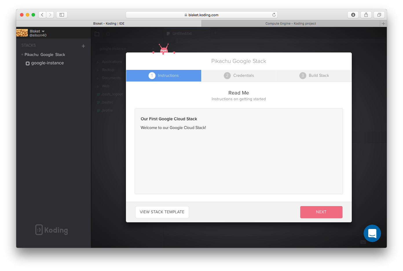This screenshot has height=271, width=403.
Task: Click the google-instance VM status icon
Action: [x=28, y=63]
